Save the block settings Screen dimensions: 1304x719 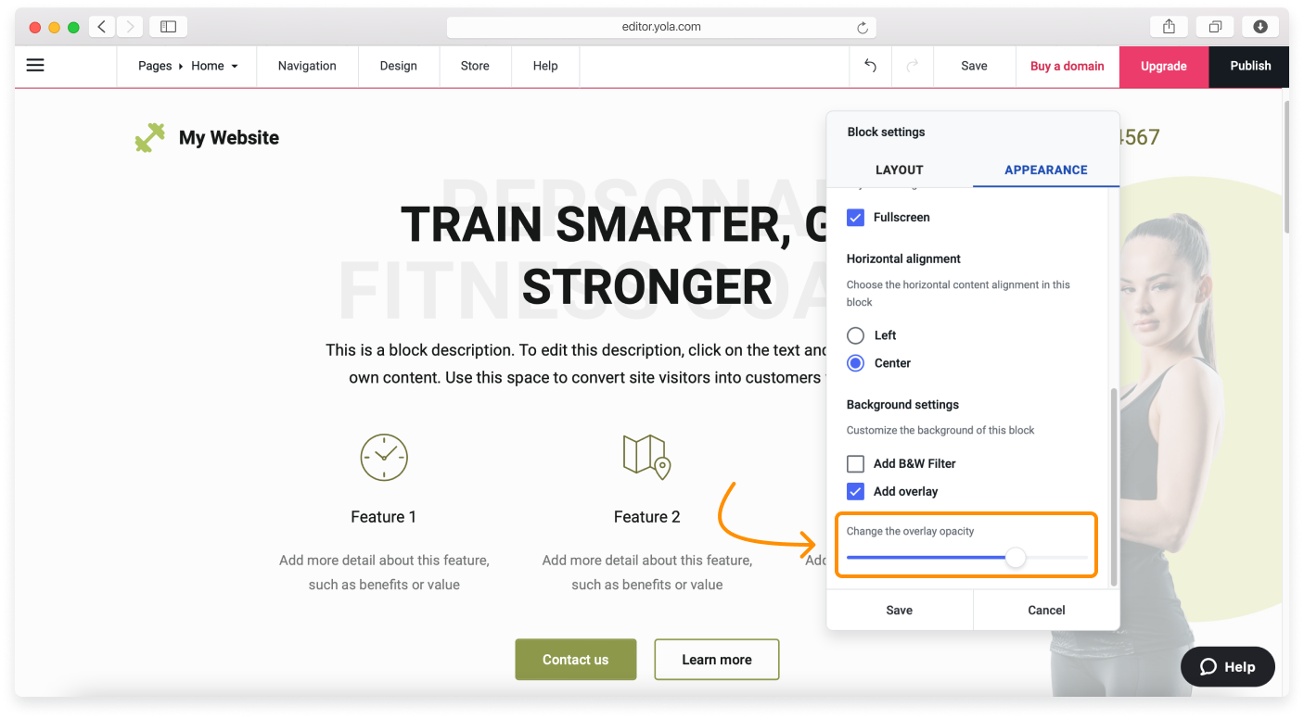900,610
